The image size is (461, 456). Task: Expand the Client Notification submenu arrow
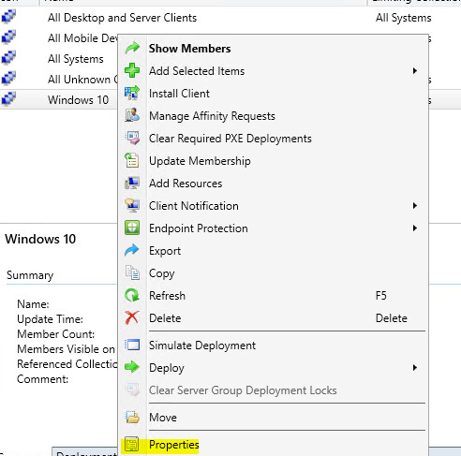415,206
